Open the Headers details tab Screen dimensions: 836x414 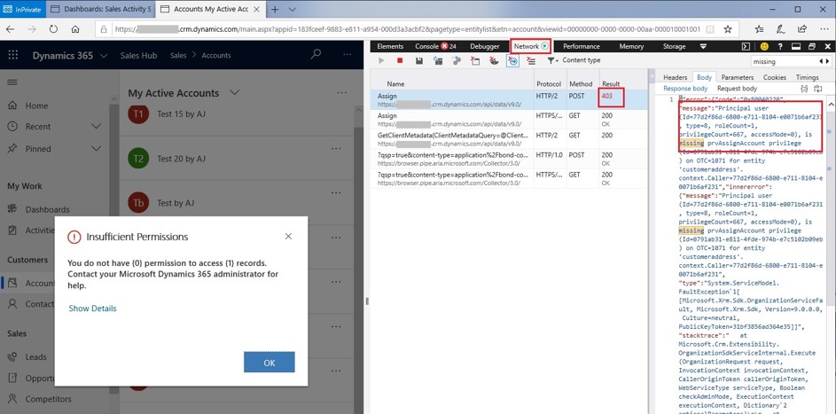675,77
